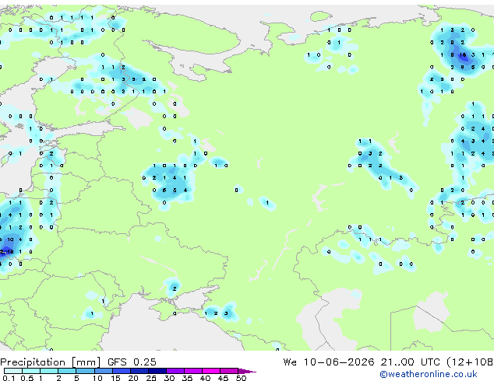Click the "10" precipitation value on map
Viewport: 494px width, 381px height.
11,239
